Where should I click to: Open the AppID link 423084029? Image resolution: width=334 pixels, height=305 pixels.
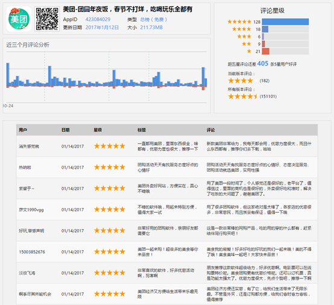[98, 19]
